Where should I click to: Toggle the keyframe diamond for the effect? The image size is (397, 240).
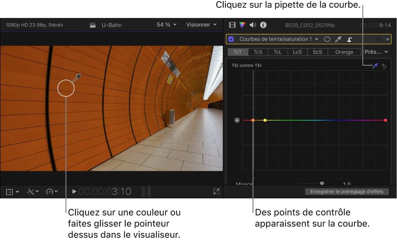tap(378, 39)
